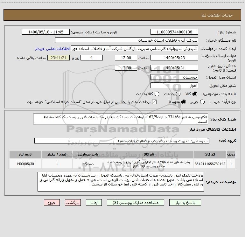Click the request creator field شیدوش شیروانیان

135,49
